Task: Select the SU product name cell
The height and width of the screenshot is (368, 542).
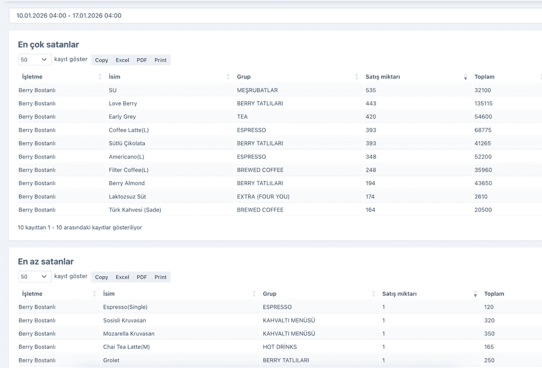Action: pos(113,90)
